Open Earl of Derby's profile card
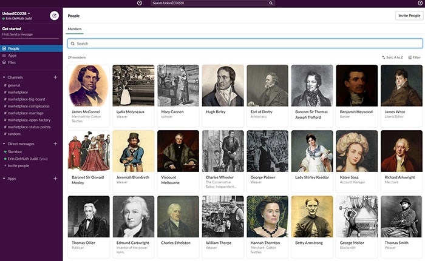 (268, 96)
